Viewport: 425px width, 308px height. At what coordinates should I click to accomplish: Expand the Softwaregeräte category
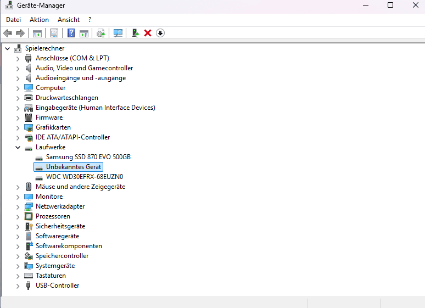pyautogui.click(x=18, y=237)
